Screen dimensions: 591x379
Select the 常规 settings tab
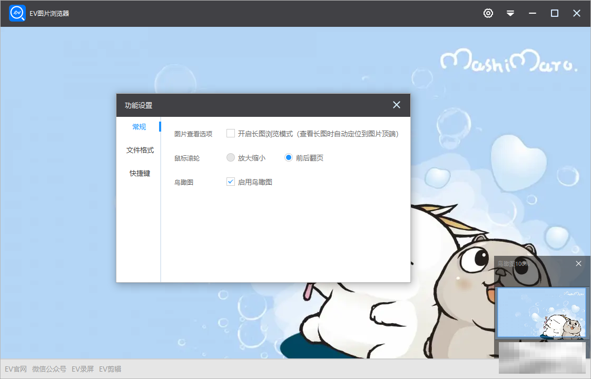(x=139, y=127)
